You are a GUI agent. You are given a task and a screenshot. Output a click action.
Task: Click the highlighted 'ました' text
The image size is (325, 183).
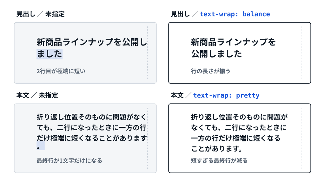50,54
